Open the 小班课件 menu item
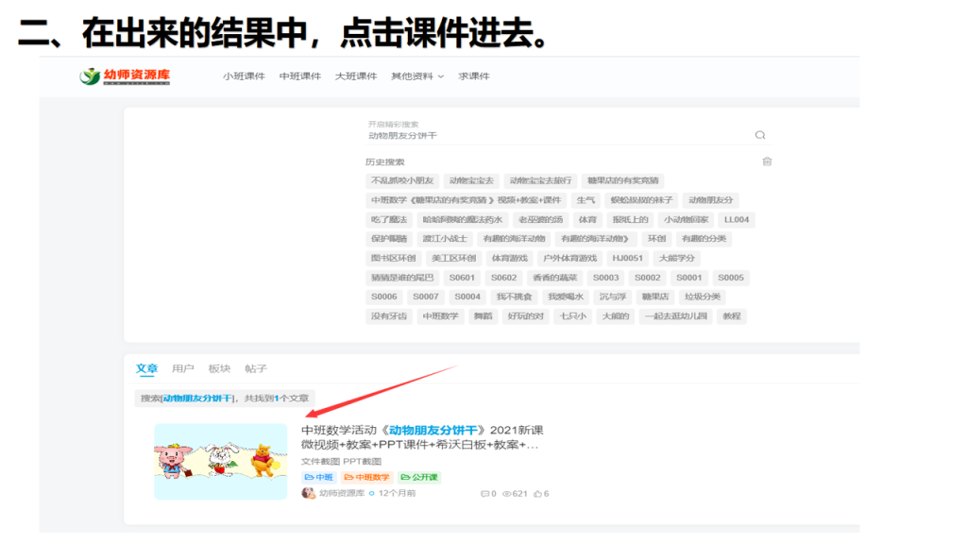 click(244, 76)
